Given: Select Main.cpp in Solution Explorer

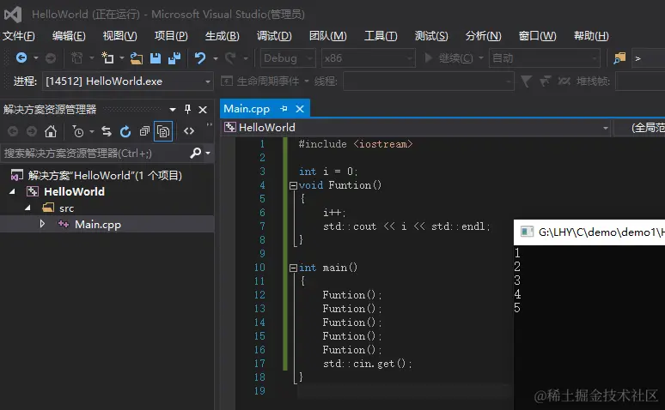Looking at the screenshot, I should pyautogui.click(x=98, y=224).
